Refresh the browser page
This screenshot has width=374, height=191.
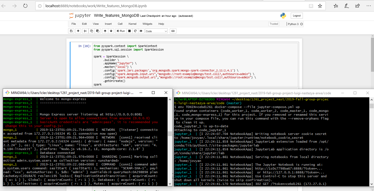point(25,6)
